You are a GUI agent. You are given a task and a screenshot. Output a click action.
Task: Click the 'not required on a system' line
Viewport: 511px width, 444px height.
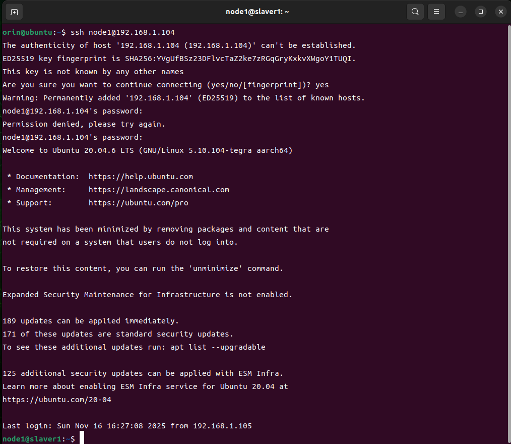[x=120, y=242]
